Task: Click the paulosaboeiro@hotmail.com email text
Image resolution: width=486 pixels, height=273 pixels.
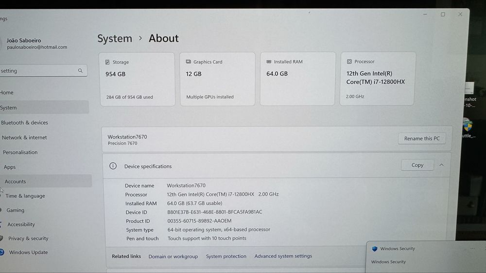Action: tap(37, 47)
